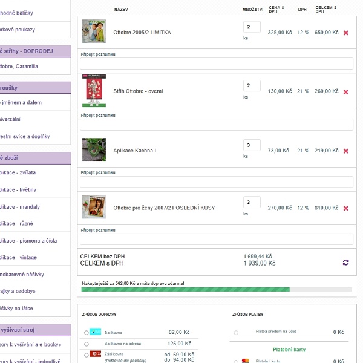
Task: Remove Aplikace Kachna I with red X
Action: 346,151
